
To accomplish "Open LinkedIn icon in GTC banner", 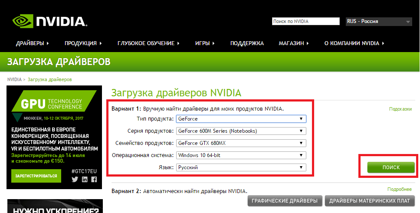I will 85,180.
